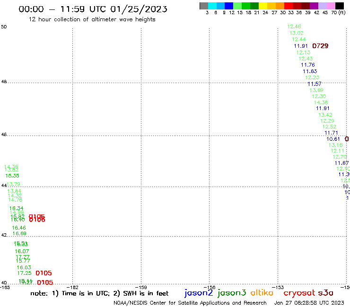This screenshot has height=307, width=350.
Task: Click the green wave height value 16.34
Action: click(x=16, y=208)
